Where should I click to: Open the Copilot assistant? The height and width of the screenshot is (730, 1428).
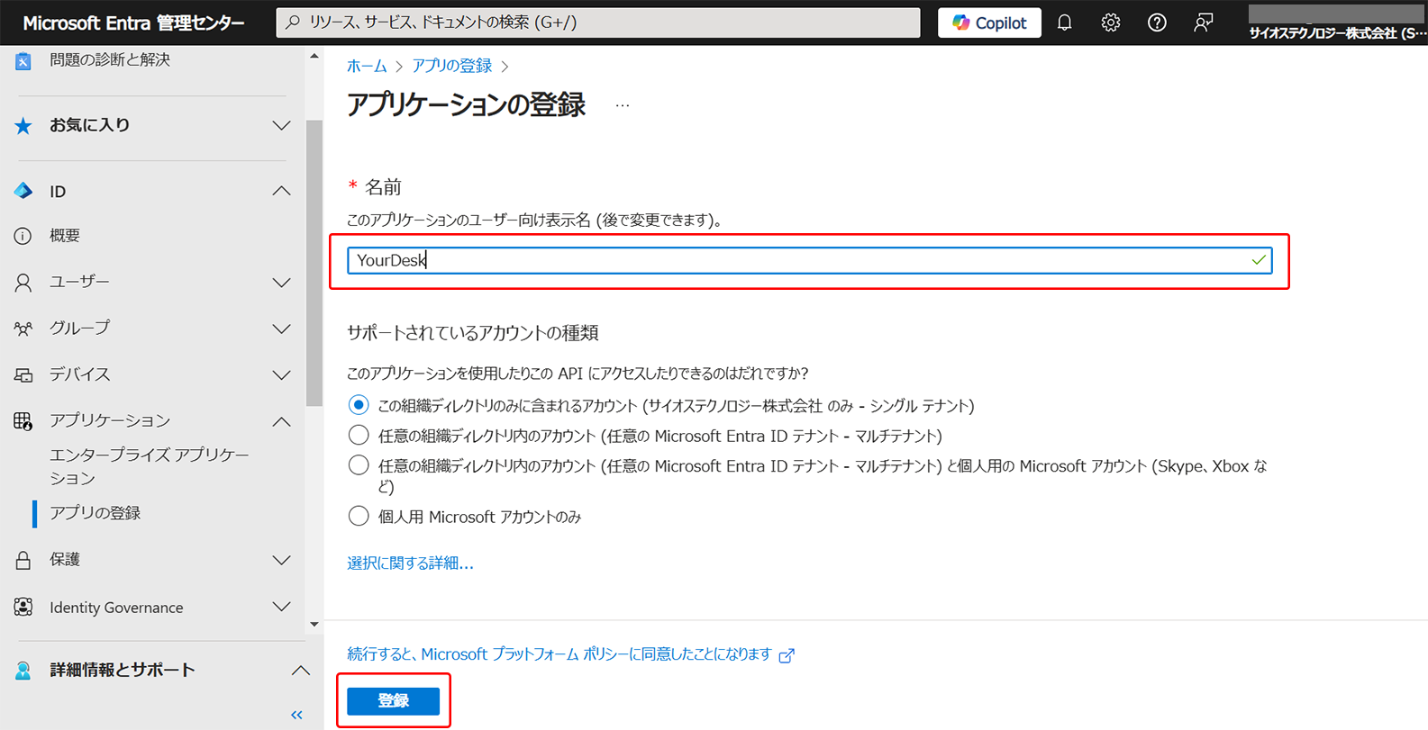click(989, 23)
